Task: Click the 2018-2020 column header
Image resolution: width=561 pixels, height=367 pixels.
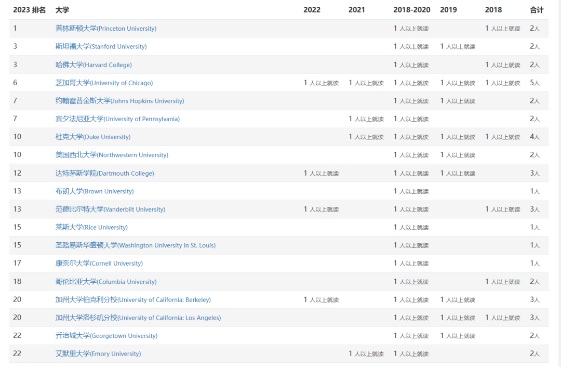Action: tap(411, 10)
